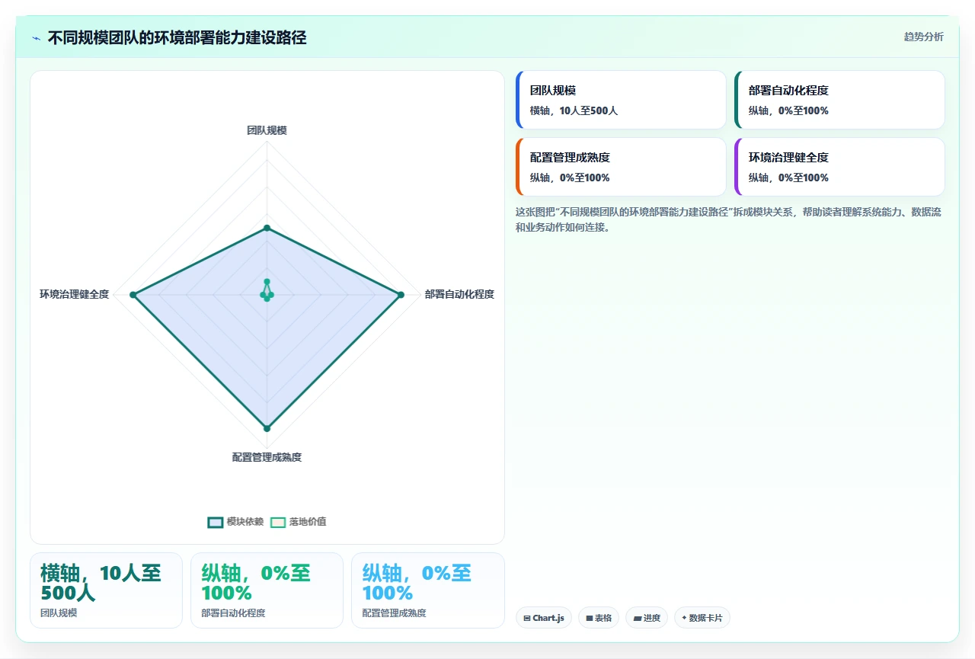975x659 pixels.
Task: Select the Chart.js tag chip
Action: point(544,618)
